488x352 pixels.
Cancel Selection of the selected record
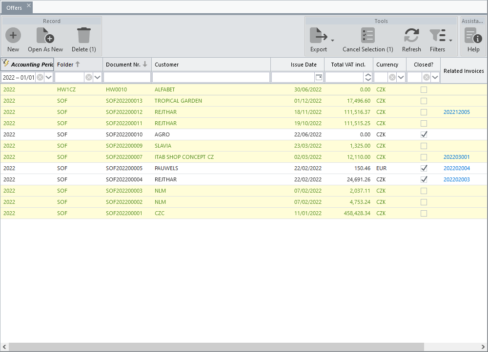[367, 40]
